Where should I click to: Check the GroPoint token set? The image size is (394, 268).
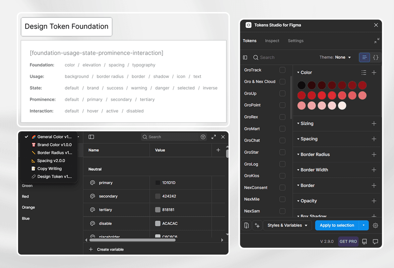tap(282, 105)
